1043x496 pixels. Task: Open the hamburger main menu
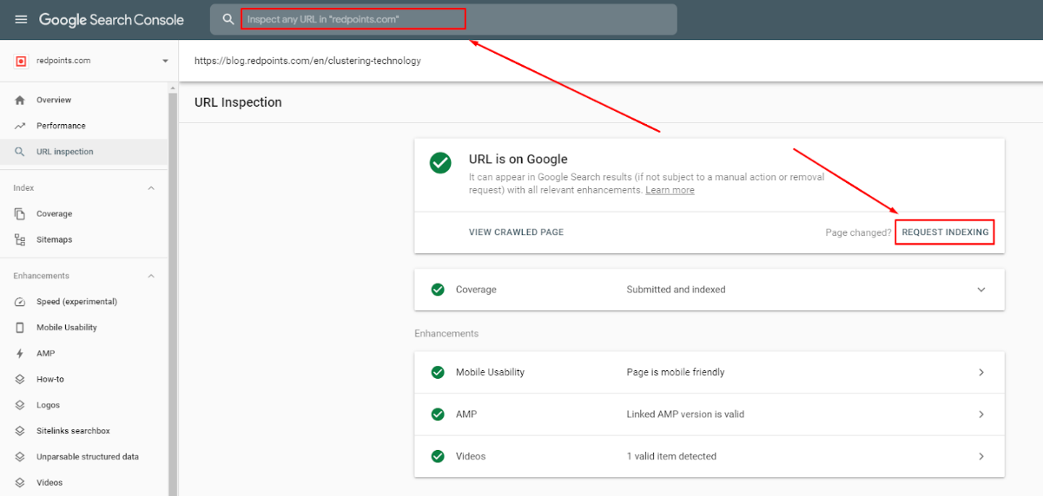[21, 19]
